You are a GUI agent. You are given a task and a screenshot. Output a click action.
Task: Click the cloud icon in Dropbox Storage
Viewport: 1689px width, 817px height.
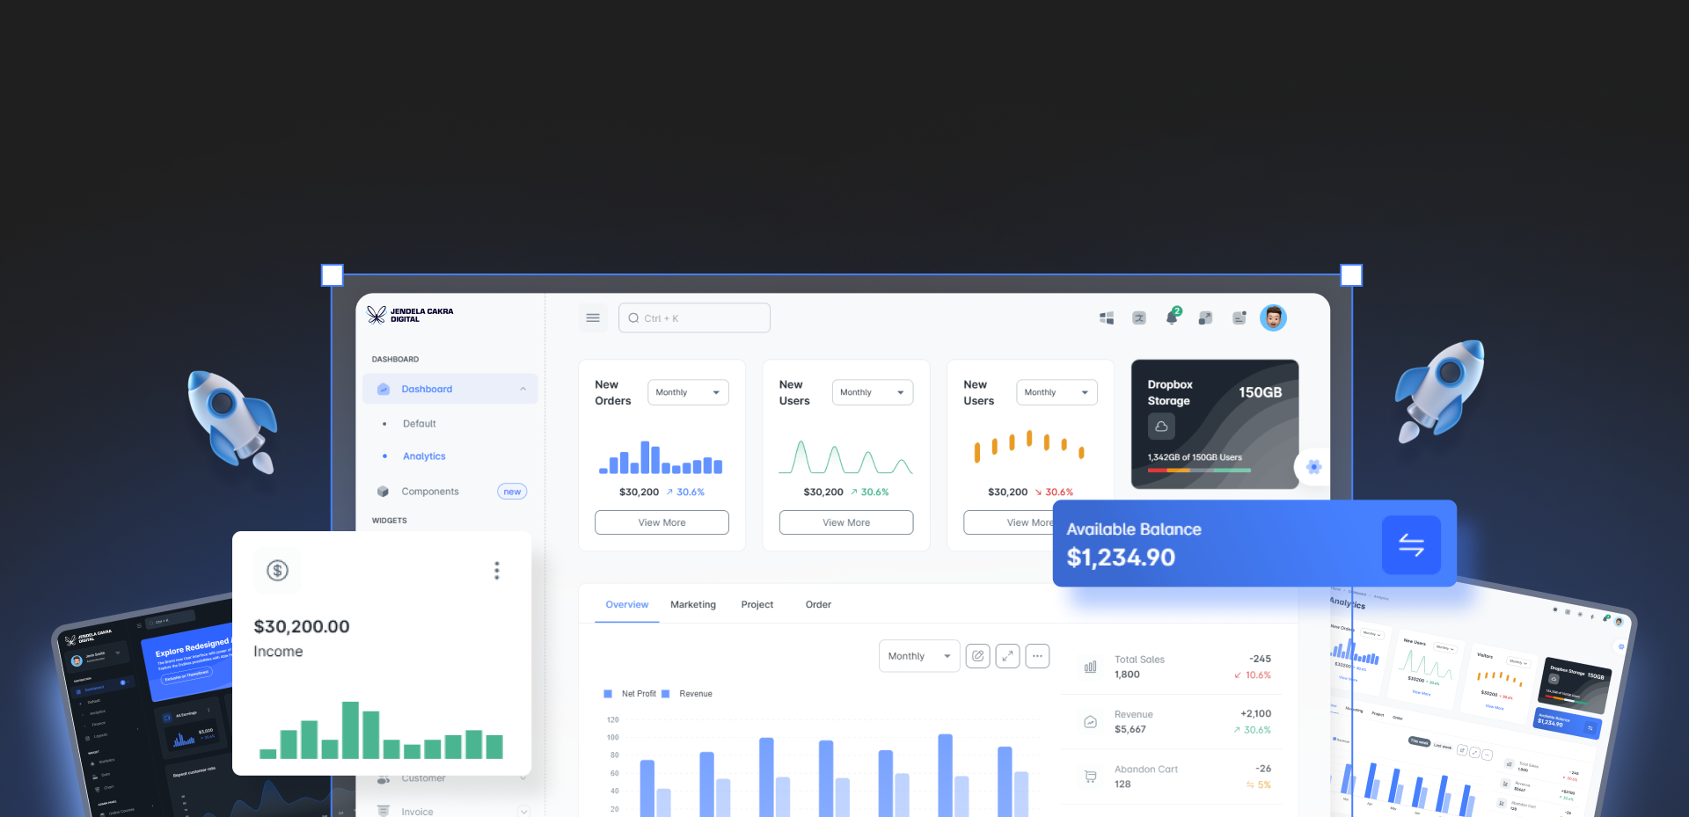tap(1161, 427)
